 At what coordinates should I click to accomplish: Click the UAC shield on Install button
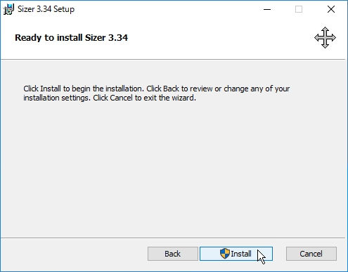tap(224, 254)
